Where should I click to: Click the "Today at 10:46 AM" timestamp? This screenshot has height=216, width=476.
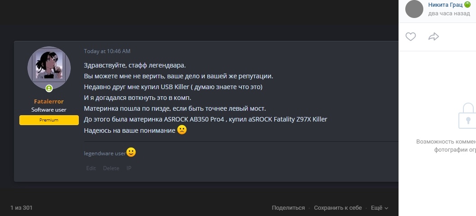[x=107, y=51]
